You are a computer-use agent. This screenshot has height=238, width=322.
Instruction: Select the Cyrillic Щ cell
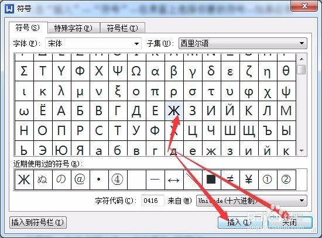[249, 130]
